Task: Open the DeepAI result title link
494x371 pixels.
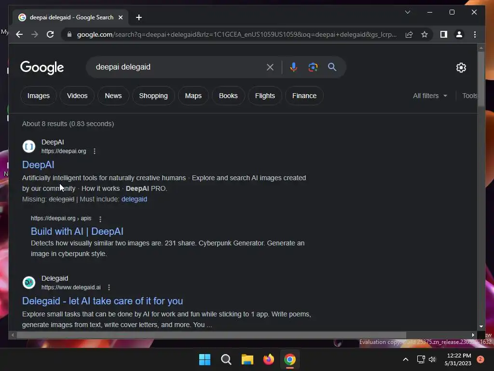Action: 38,165
